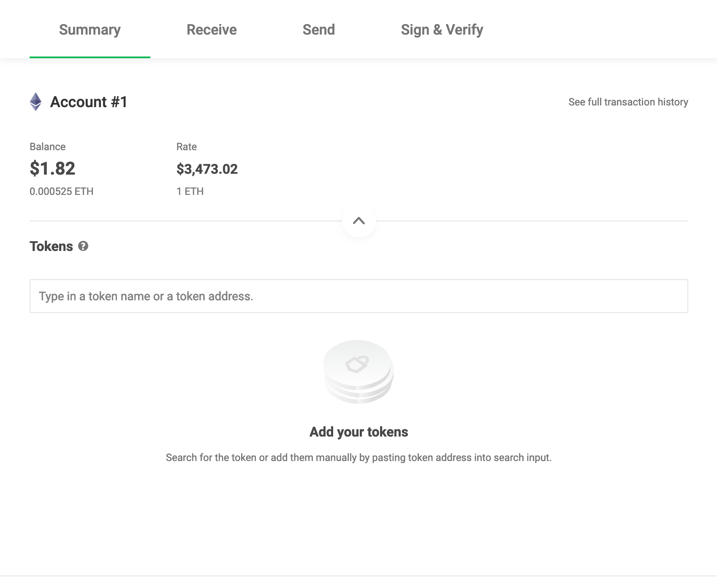Click the Account #1 title
Viewport: 717px width, 577px height.
coord(89,102)
